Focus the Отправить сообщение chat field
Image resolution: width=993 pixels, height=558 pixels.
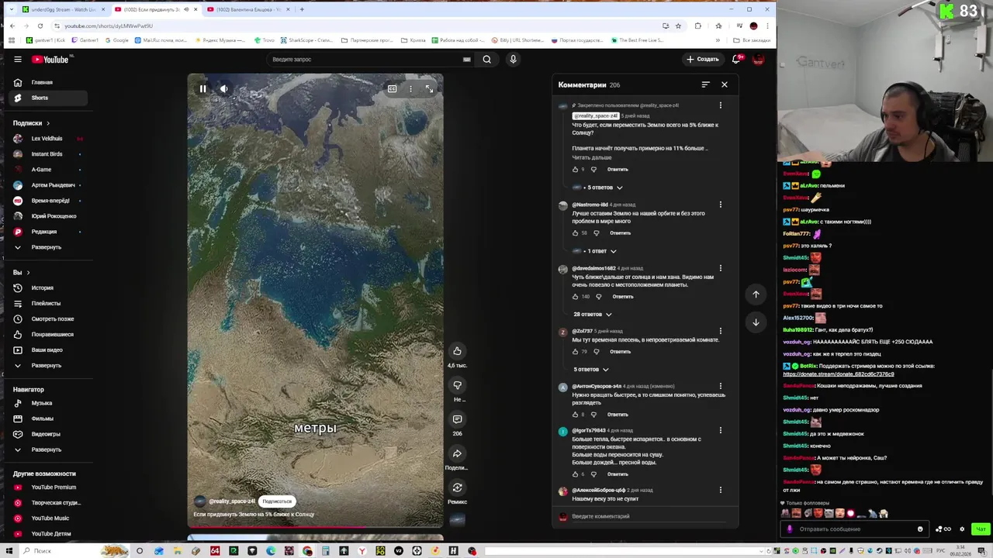pyautogui.click(x=853, y=529)
